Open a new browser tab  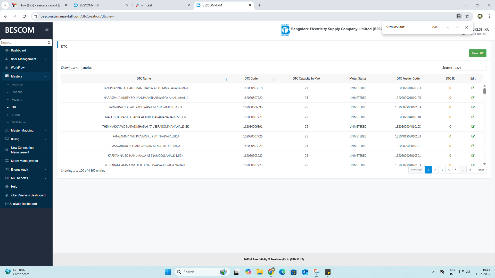click(x=259, y=5)
